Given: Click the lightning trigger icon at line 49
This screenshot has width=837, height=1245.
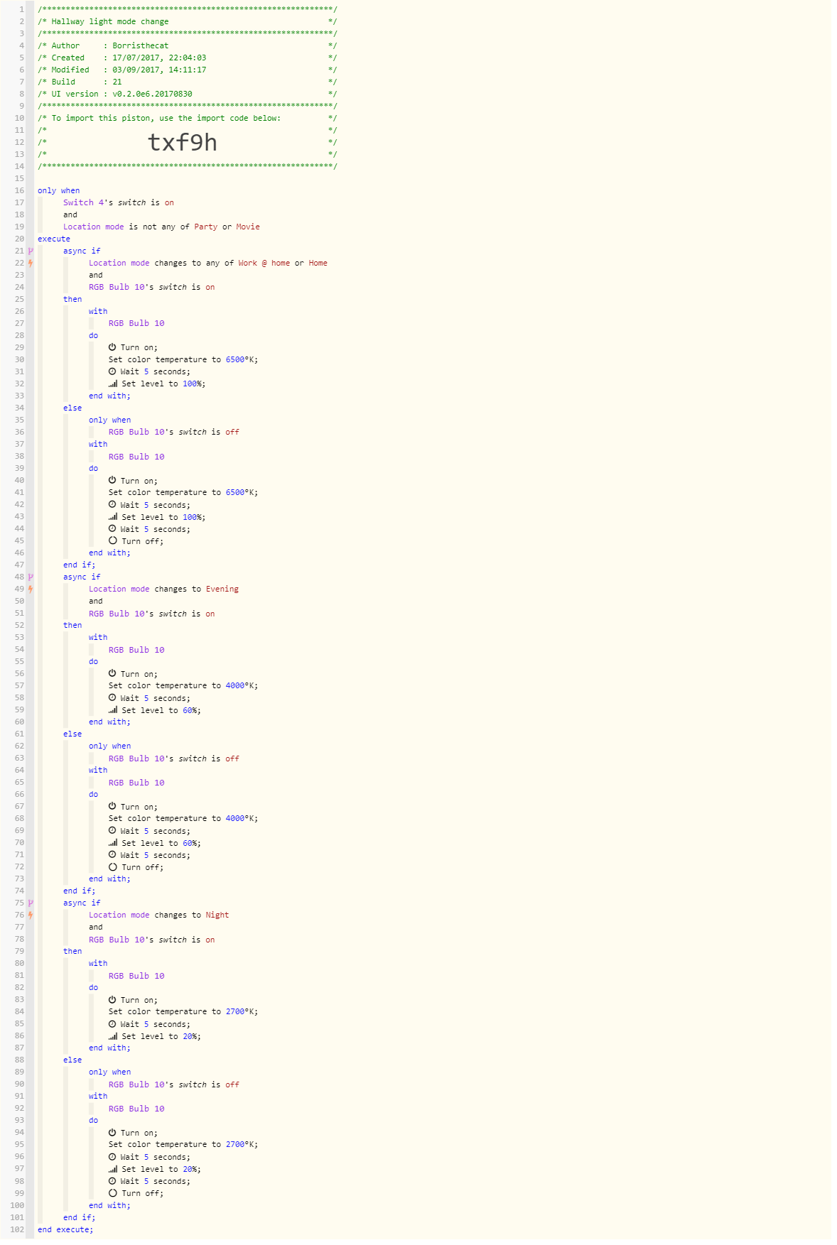Looking at the screenshot, I should click(x=31, y=589).
